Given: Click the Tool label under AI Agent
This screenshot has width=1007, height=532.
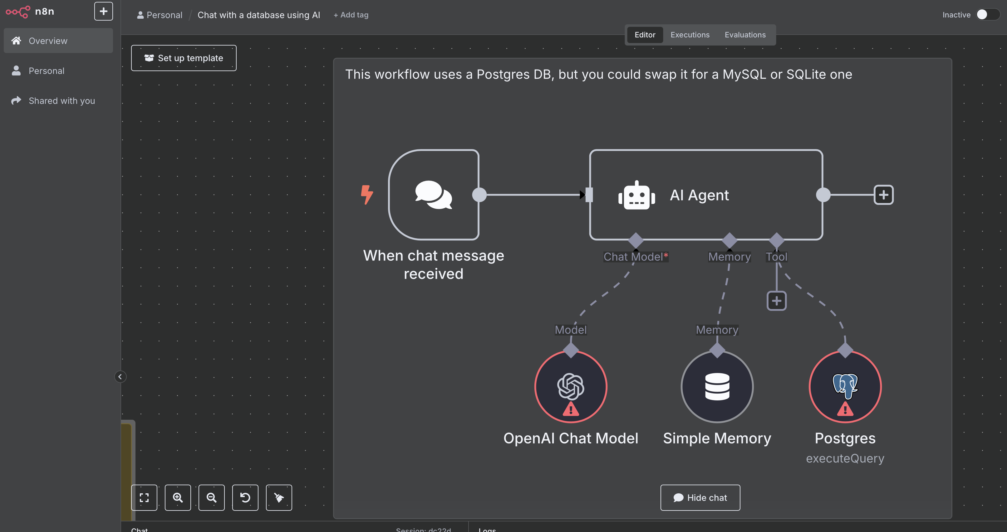Looking at the screenshot, I should coord(776,257).
